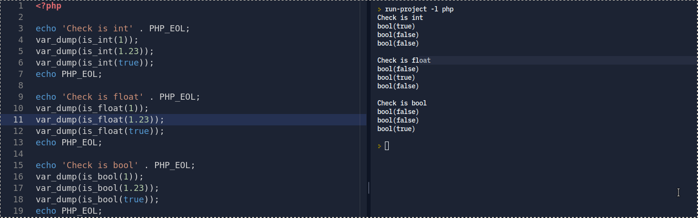Viewport: 698px width, 218px height.
Task: Click line number 1 in the gutter
Action: pyautogui.click(x=20, y=6)
